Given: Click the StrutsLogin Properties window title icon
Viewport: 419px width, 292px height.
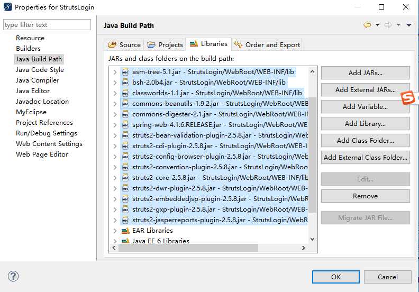Looking at the screenshot, I should click(8, 7).
